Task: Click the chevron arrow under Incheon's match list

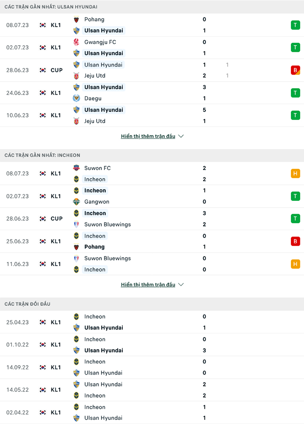Action: 181,284
